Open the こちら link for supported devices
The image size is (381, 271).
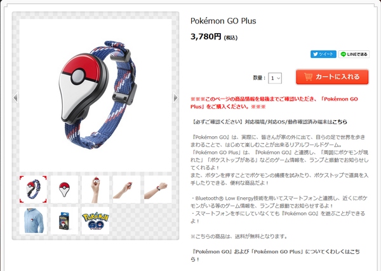340,122
